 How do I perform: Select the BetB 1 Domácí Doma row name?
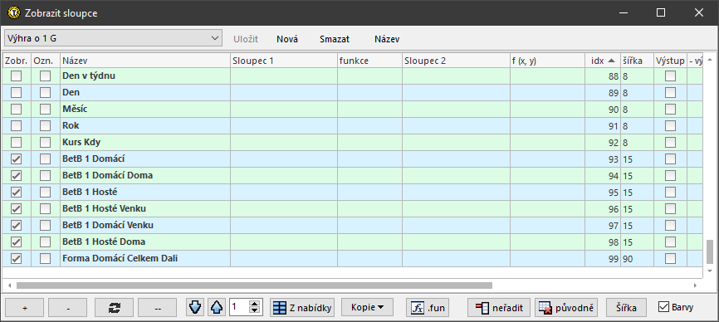click(x=108, y=175)
